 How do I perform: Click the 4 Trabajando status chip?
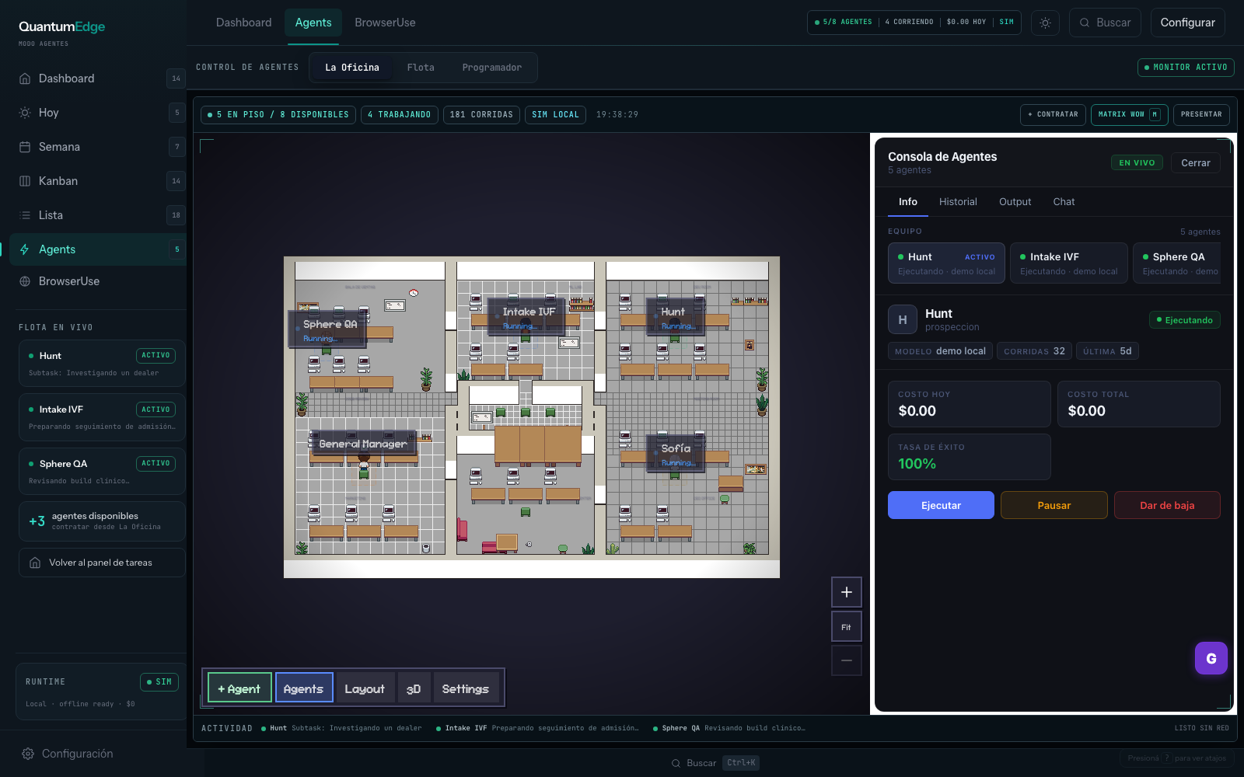pyautogui.click(x=399, y=115)
